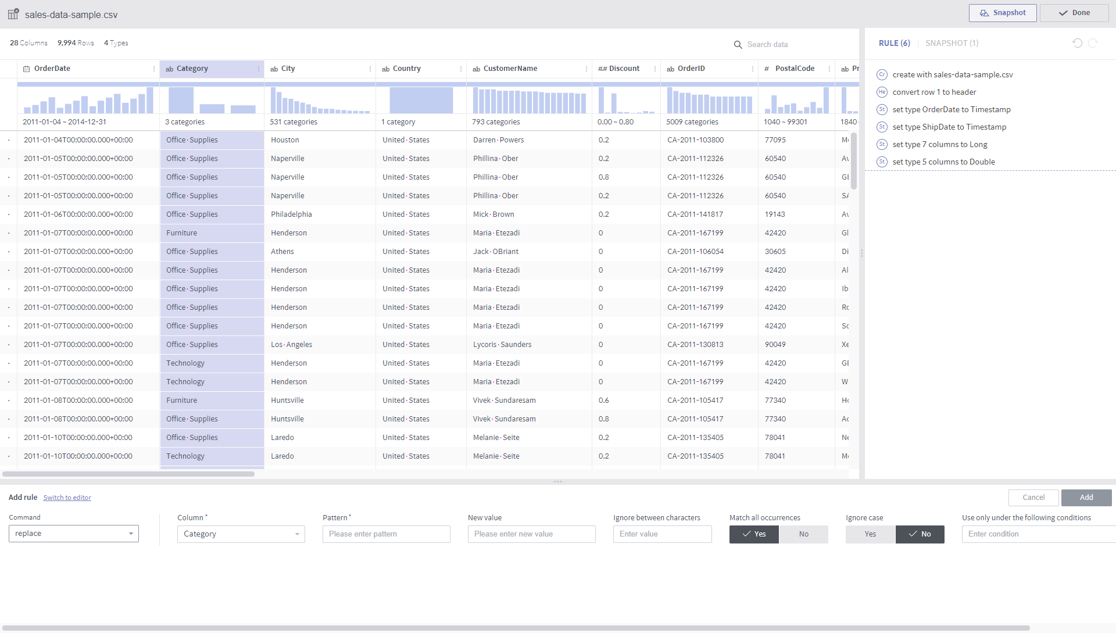Toggle 'Match all occurrences' Yes button

click(x=754, y=534)
